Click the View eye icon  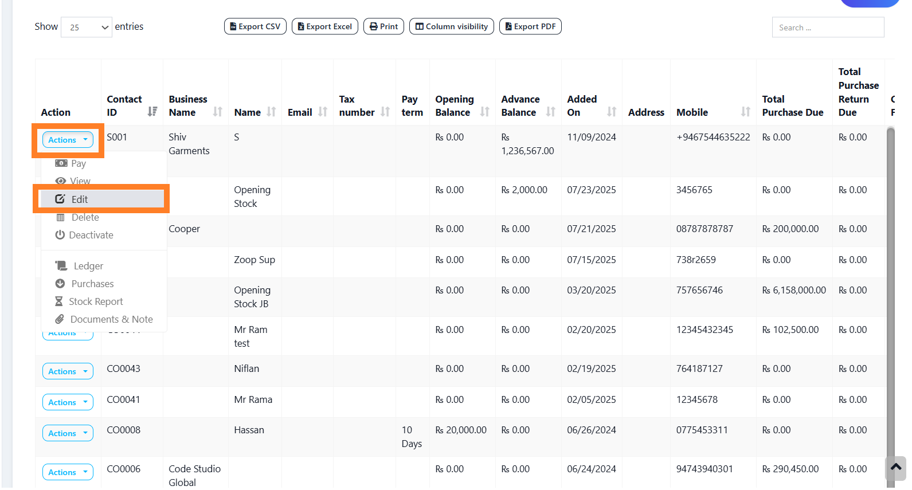[x=60, y=181]
